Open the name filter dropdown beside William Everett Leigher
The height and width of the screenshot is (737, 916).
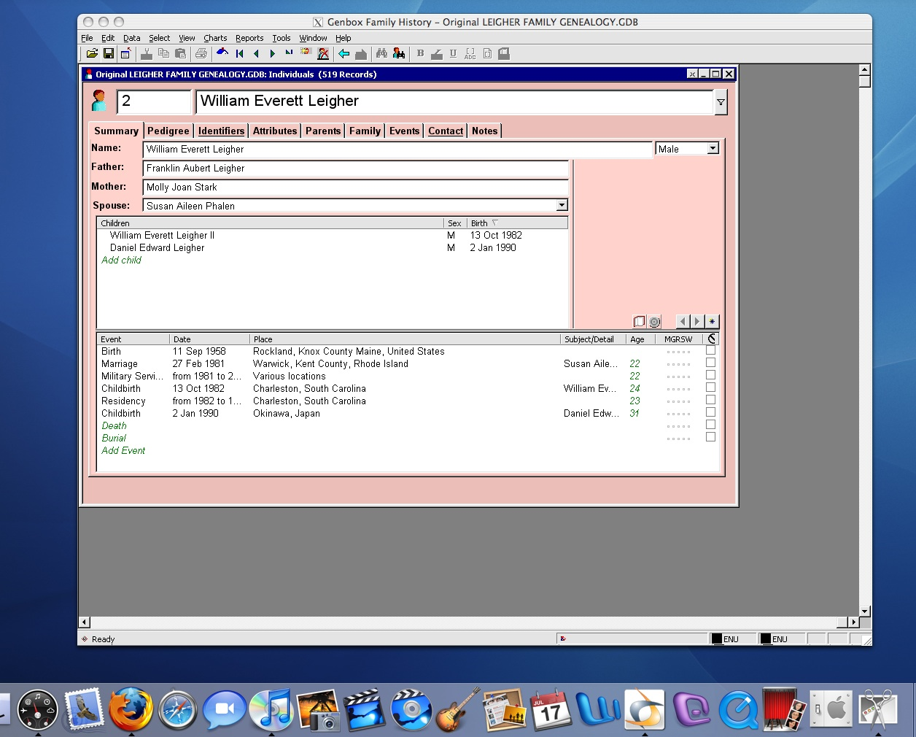click(721, 101)
